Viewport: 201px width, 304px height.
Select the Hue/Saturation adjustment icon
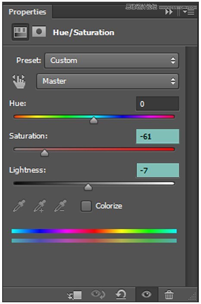[20, 32]
